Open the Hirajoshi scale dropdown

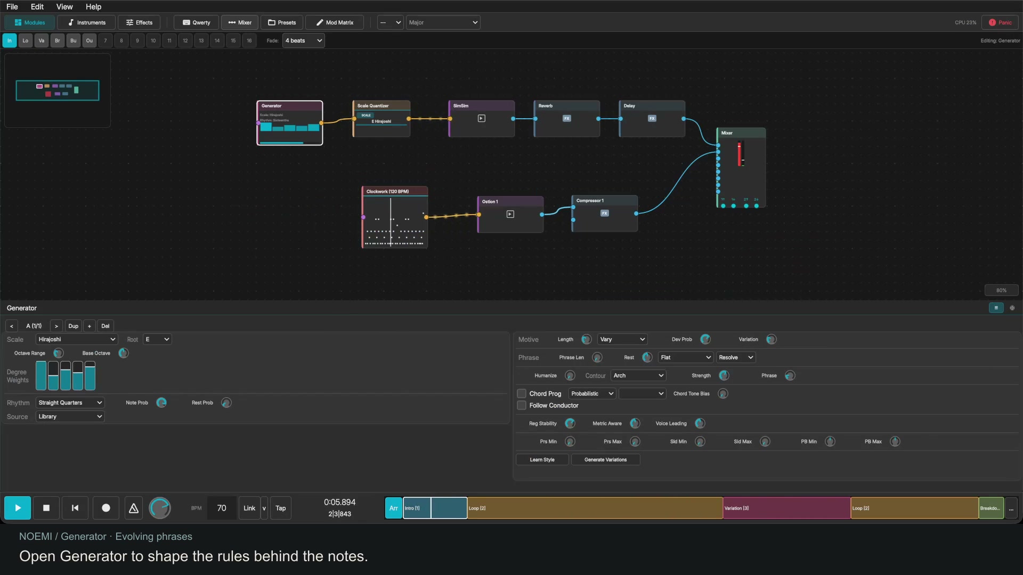coord(77,339)
